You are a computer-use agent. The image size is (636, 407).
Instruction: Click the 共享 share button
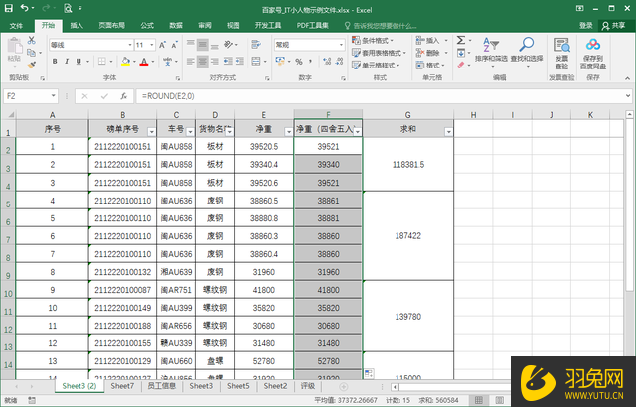pyautogui.click(x=614, y=26)
